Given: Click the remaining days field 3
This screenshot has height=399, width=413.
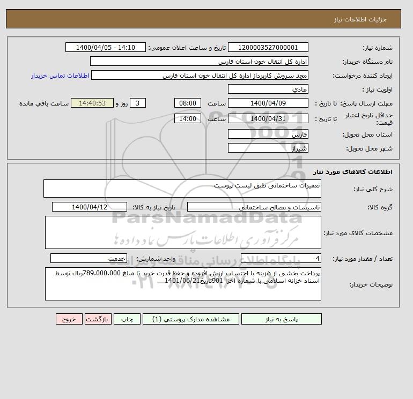Looking at the screenshot, I should (138, 103).
